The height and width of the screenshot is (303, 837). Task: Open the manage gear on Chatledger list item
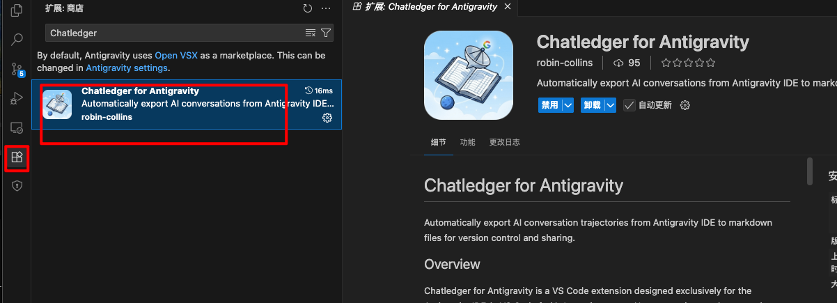[327, 118]
